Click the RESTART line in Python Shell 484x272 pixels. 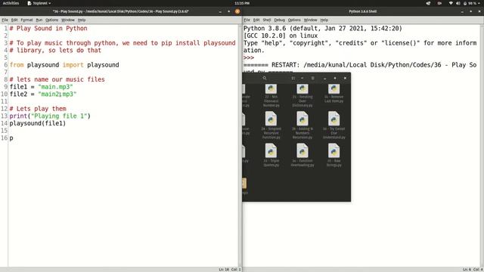click(x=360, y=65)
